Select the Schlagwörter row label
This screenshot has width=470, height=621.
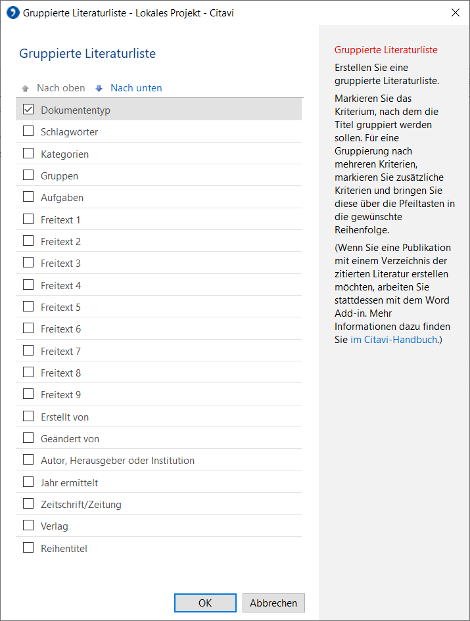[x=70, y=132]
